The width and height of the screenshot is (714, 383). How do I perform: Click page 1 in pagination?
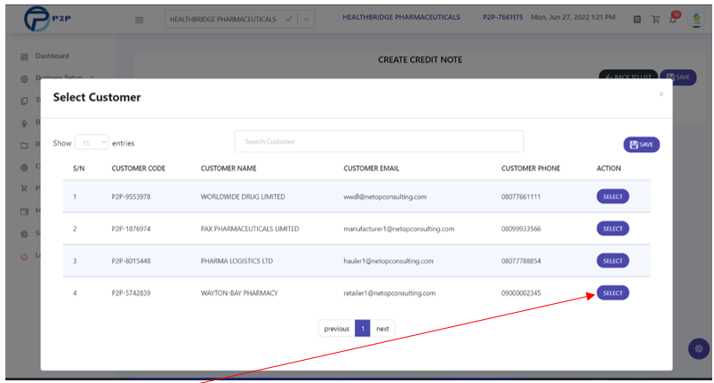coord(363,329)
